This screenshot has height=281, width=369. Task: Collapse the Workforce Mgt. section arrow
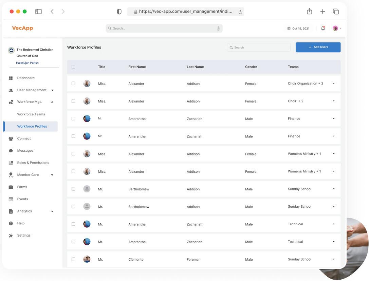click(52, 102)
